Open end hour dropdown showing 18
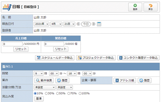 [x=72, y=74]
